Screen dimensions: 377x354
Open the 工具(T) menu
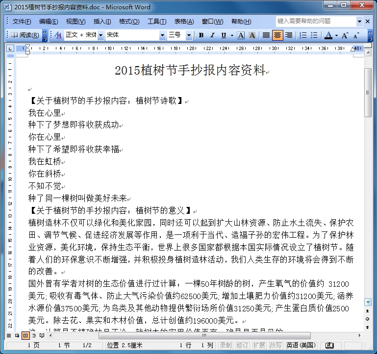(157, 22)
